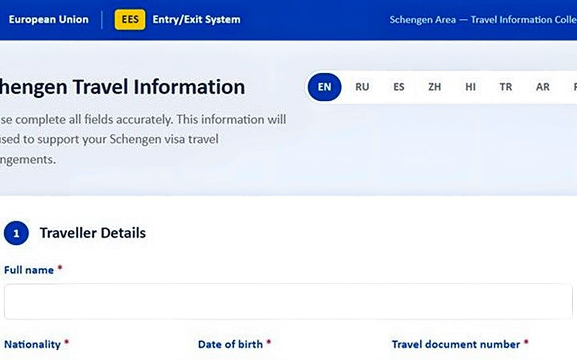The width and height of the screenshot is (577, 360).
Task: Click the Full name label
Action: coord(29,270)
